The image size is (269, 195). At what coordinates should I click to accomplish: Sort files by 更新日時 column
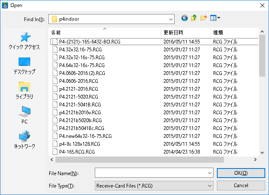[x=186, y=32]
